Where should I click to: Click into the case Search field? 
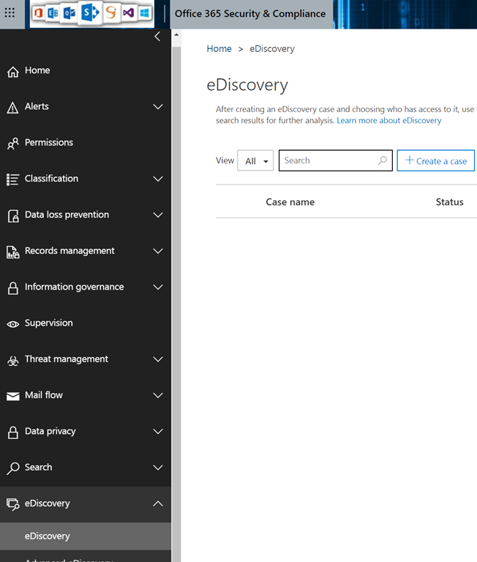327,160
